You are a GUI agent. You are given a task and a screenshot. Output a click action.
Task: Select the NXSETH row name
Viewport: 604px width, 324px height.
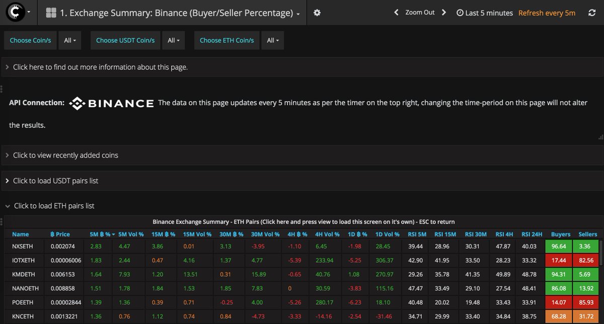pos(23,247)
